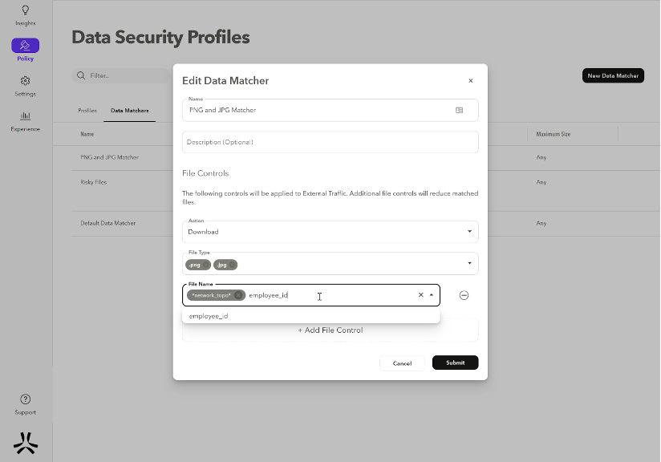The height and width of the screenshot is (462, 661).
Task: Remove the .jpg file type chip
Action: click(232, 265)
